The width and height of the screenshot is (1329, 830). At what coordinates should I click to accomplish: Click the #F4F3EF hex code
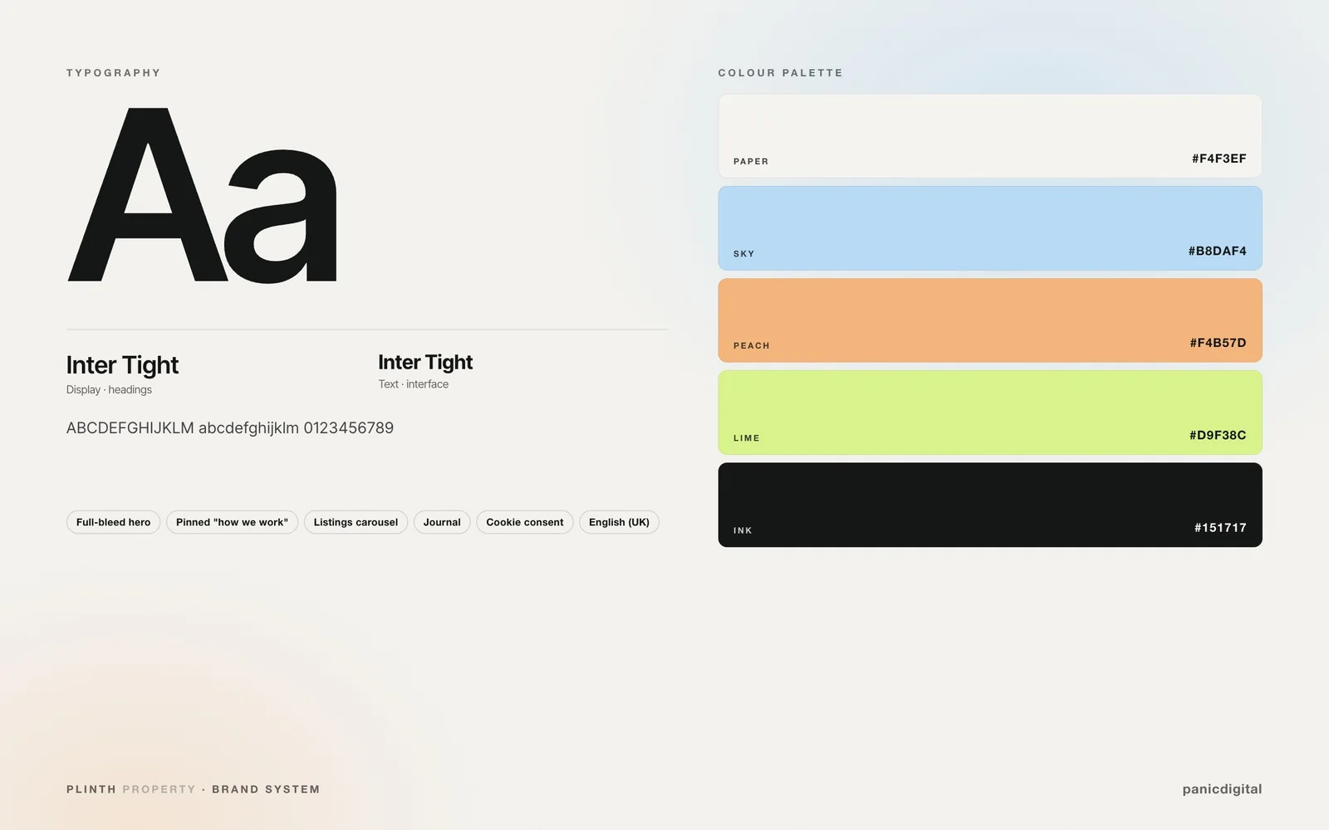click(1219, 159)
